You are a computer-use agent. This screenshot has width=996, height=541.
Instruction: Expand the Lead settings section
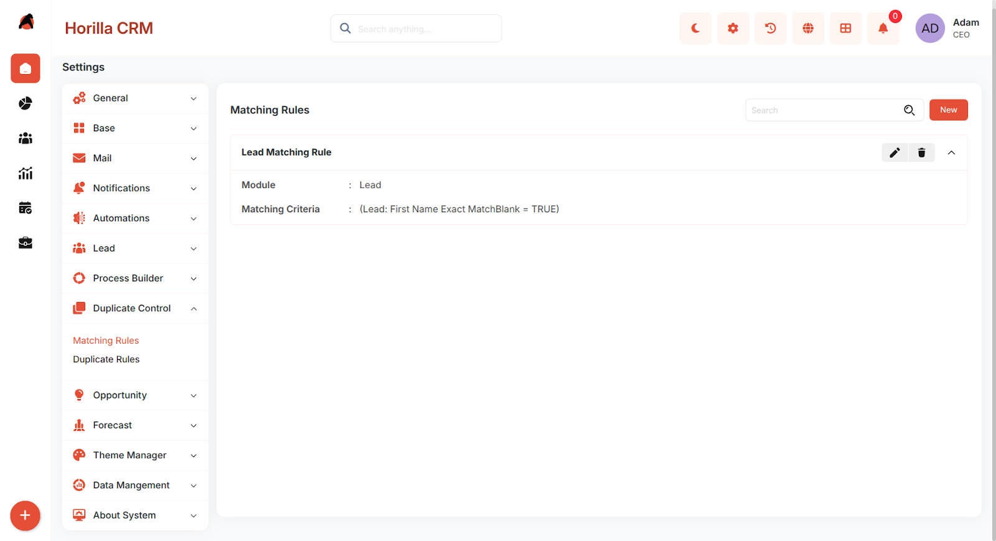click(135, 248)
